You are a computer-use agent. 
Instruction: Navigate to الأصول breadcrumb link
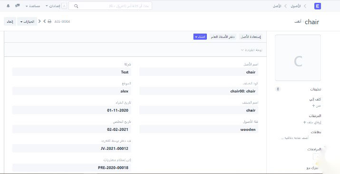point(296,6)
